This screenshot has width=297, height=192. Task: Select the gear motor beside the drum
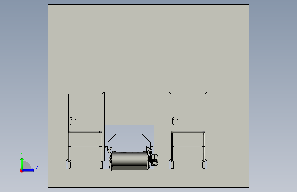154,160
